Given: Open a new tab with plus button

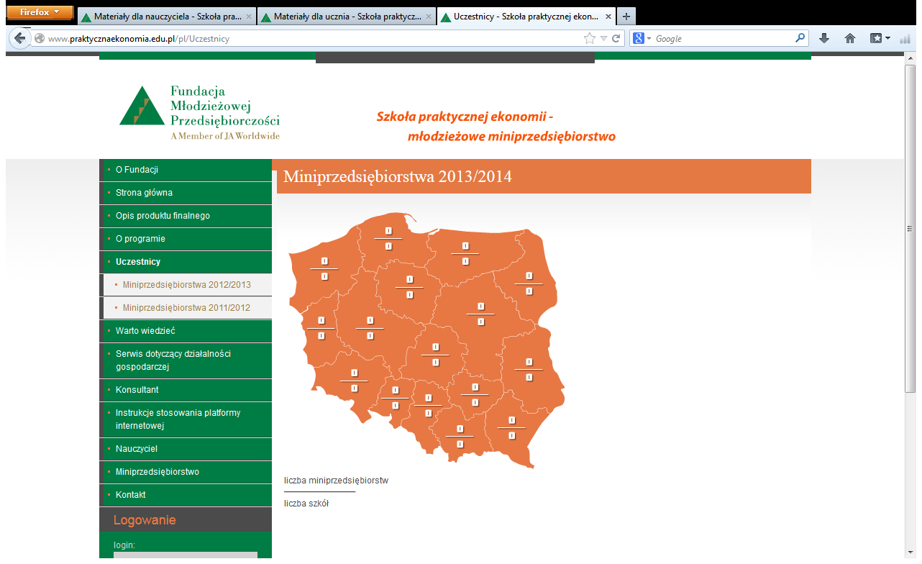Looking at the screenshot, I should coord(626,16).
